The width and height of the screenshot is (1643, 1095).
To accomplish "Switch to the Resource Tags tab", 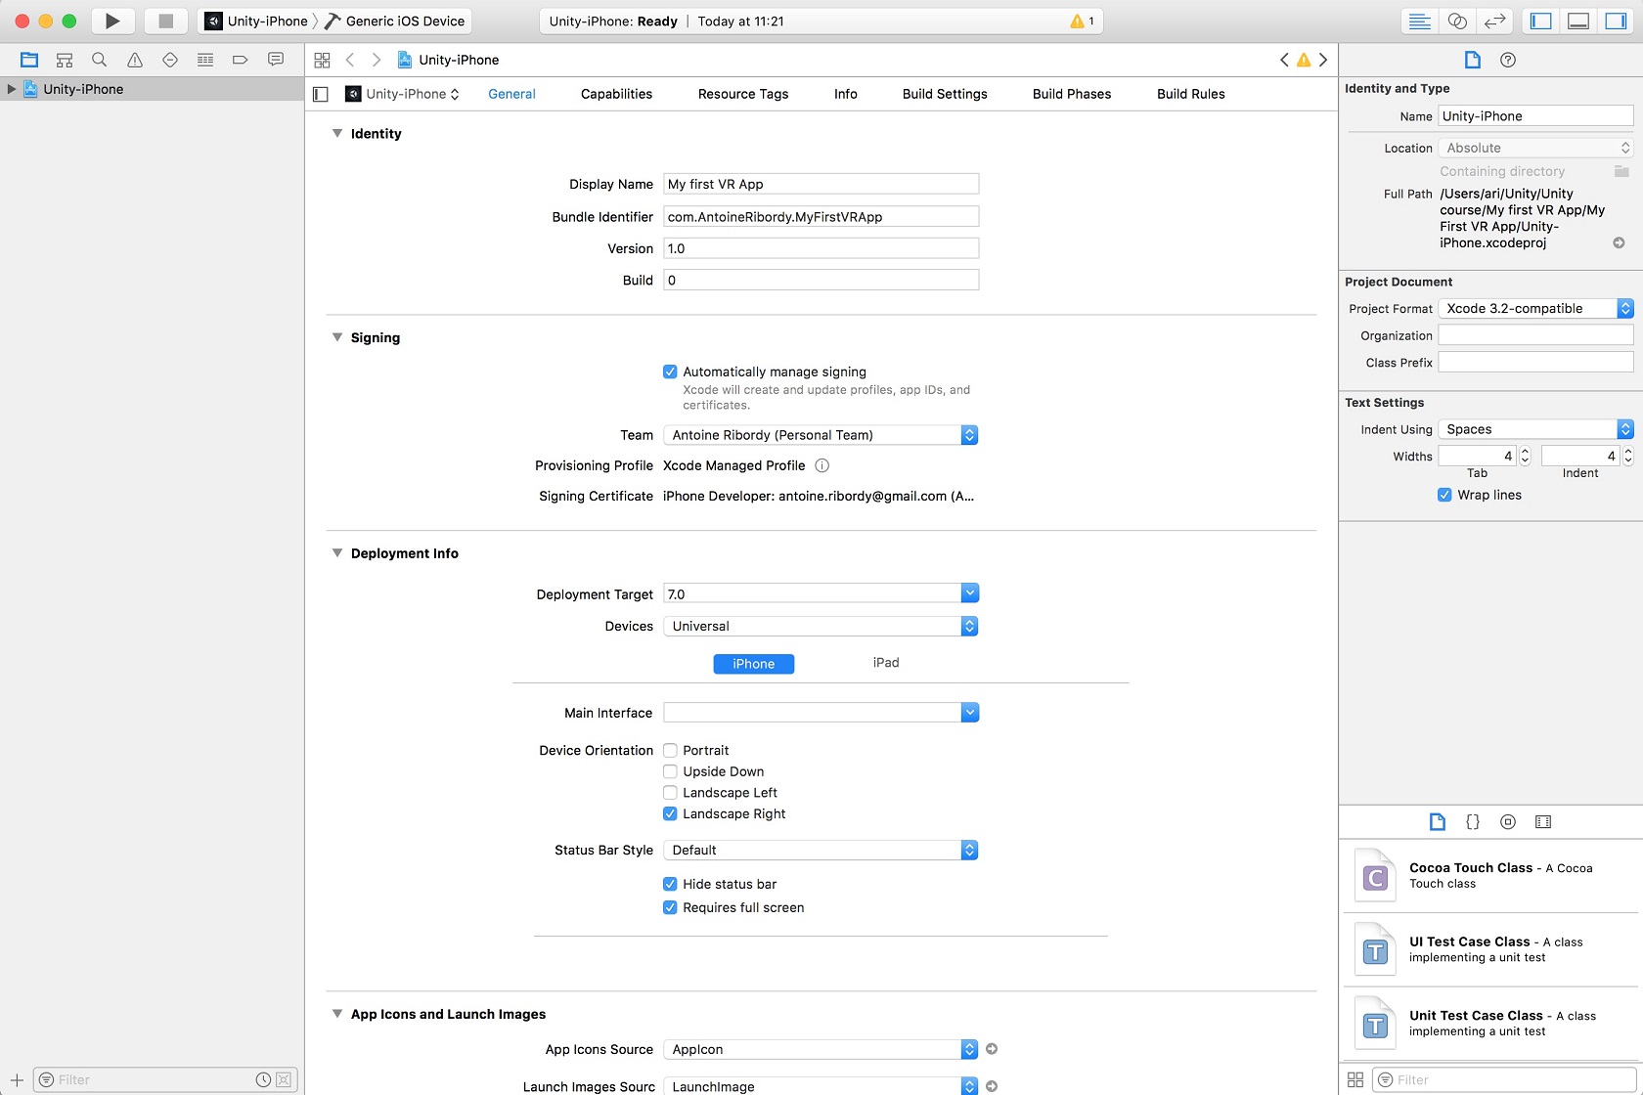I will pyautogui.click(x=743, y=94).
